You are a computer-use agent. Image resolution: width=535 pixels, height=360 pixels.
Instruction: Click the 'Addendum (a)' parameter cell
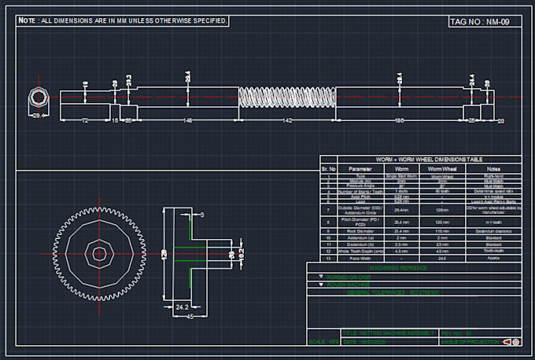click(x=360, y=238)
